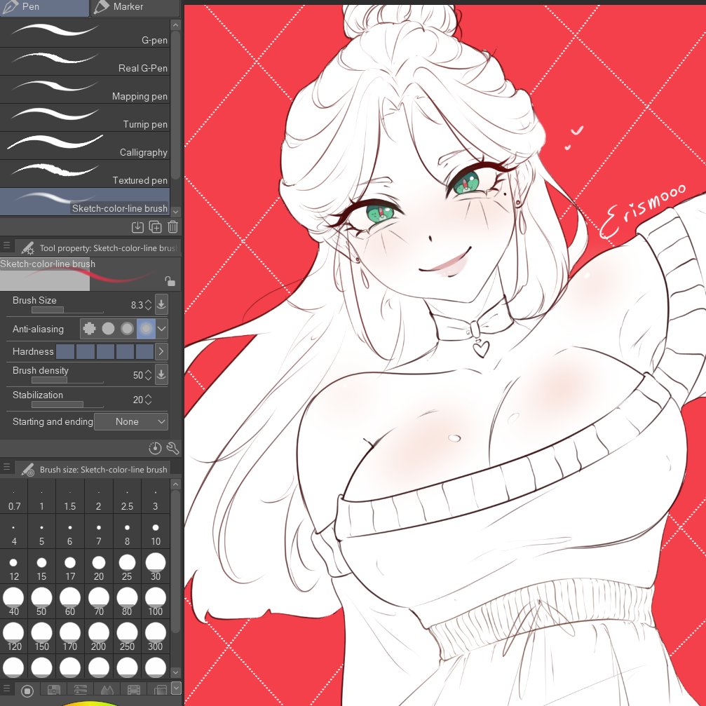Open the Tool property panel menu
706x706 pixels.
(7, 246)
